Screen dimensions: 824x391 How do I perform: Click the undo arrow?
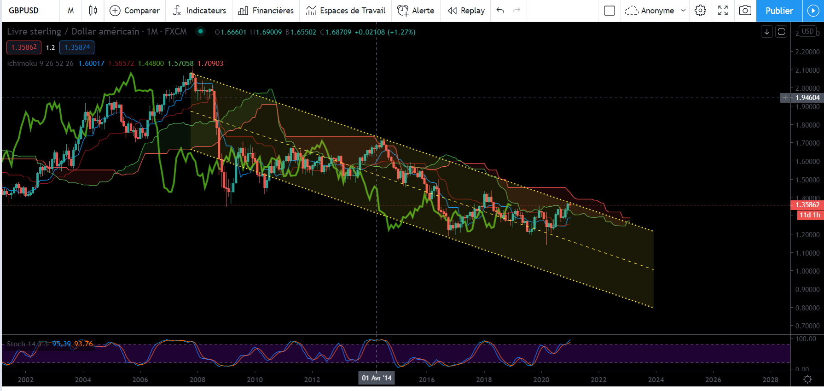pos(500,11)
